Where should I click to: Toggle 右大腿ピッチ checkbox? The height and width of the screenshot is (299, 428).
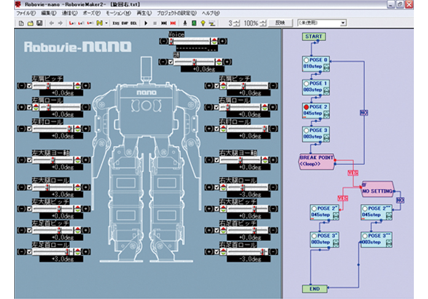pyautogui.click(x=216, y=209)
